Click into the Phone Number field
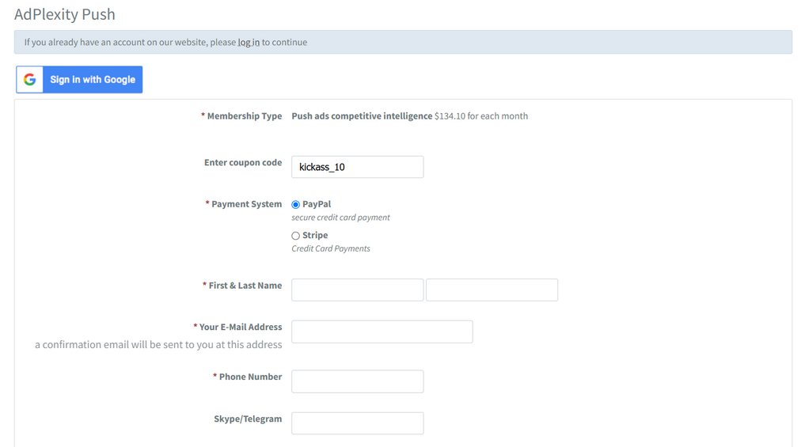The height and width of the screenshot is (447, 805). point(357,381)
